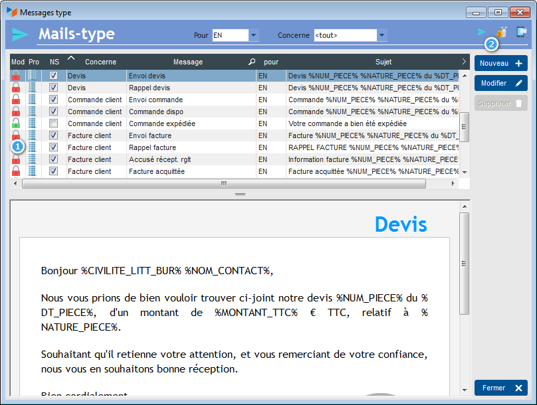537x405 pixels.
Task: Expand columns with the header right chevron
Action: pyautogui.click(x=464, y=62)
